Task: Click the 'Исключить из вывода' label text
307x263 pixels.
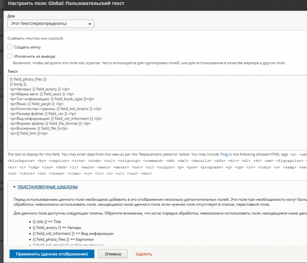Action: (x=34, y=57)
